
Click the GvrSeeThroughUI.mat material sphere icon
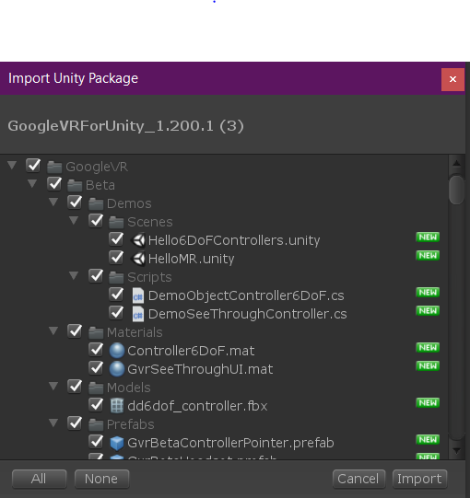(117, 369)
